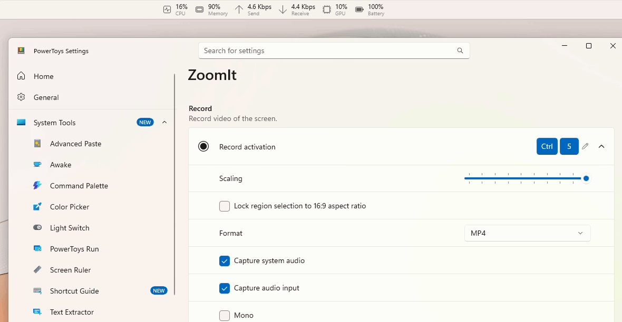Click the NEW badge beside Shortcut Guide
Viewport: 622px width, 322px height.
click(x=159, y=291)
